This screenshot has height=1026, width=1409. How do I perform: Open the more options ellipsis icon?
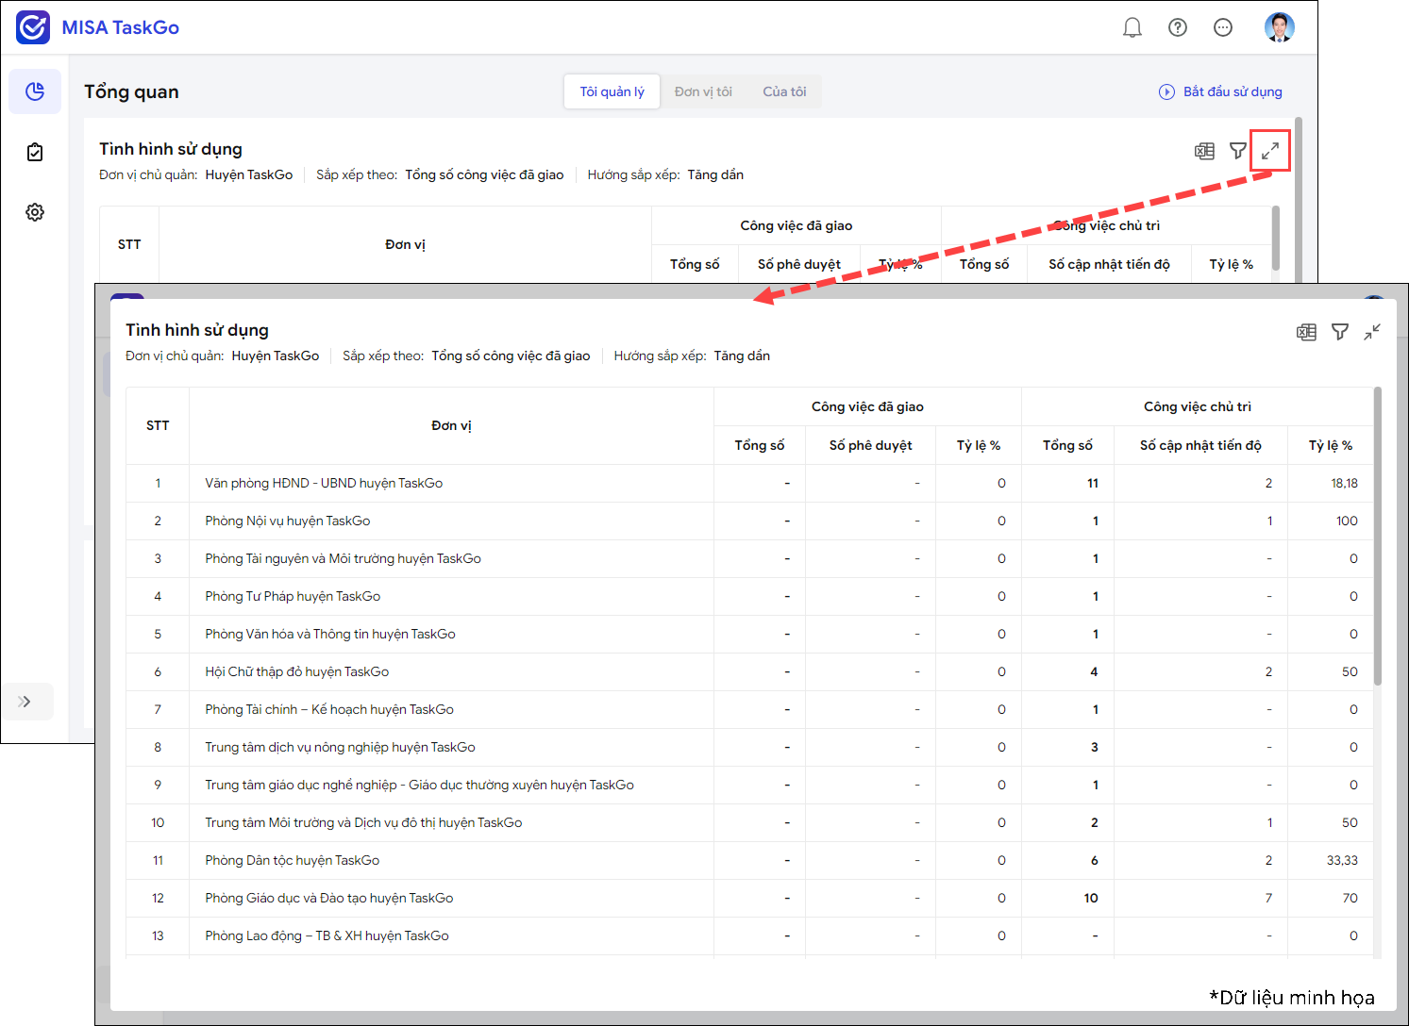(1223, 27)
